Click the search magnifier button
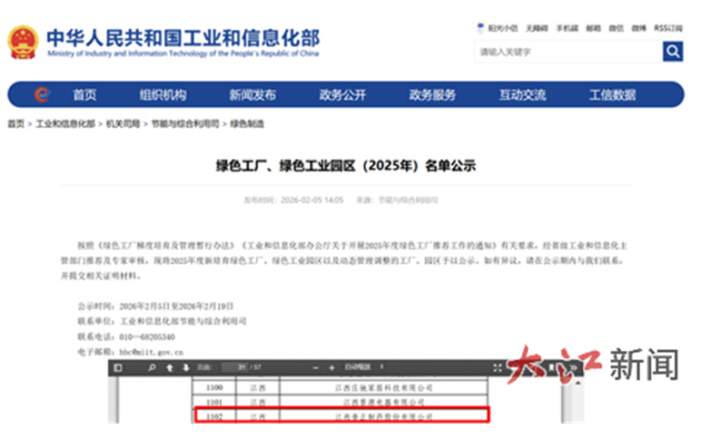The image size is (701, 439). [x=672, y=52]
